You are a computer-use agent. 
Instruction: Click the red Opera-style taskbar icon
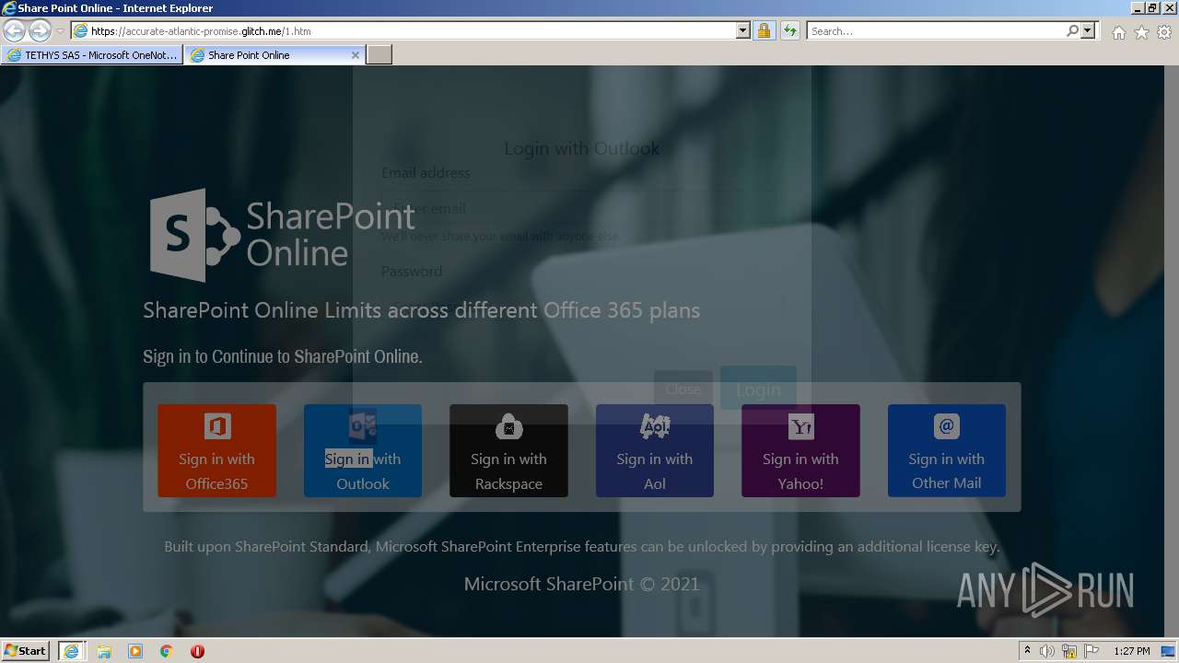click(197, 651)
